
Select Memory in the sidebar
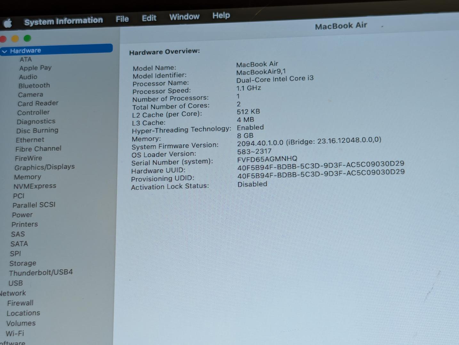[x=27, y=177]
